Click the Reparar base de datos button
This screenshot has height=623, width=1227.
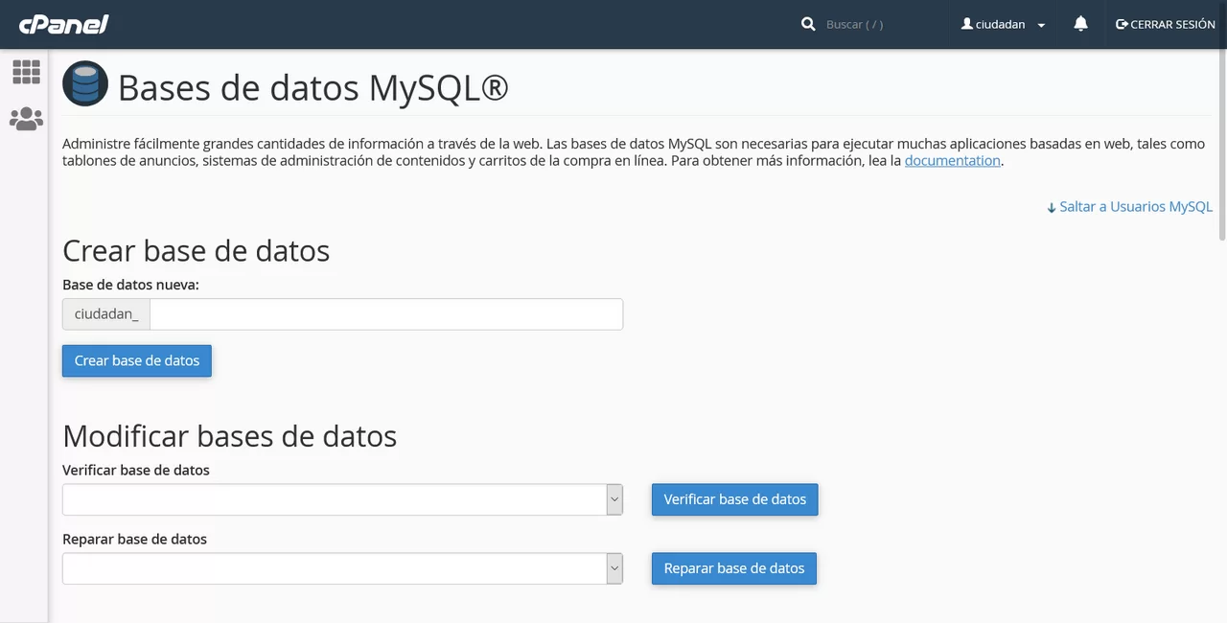[x=734, y=568]
